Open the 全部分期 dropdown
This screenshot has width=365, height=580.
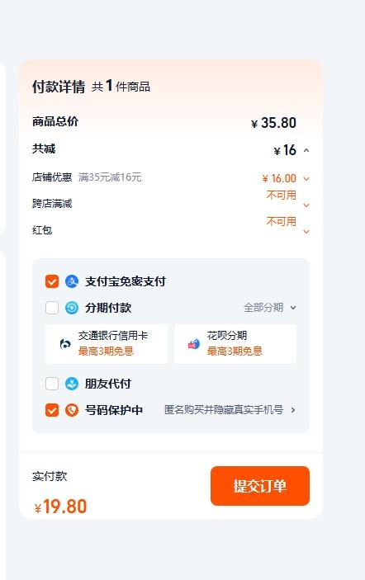pos(270,308)
